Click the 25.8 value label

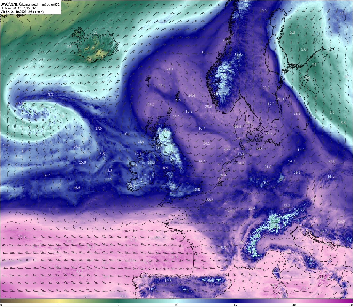[x=231, y=211]
